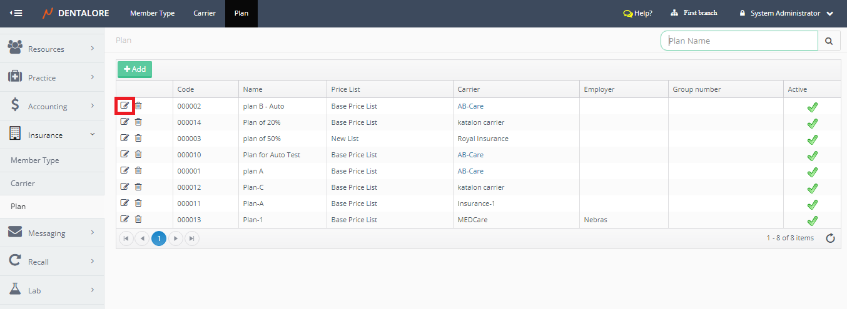847x309 pixels.
Task: Refresh the plan grid
Action: coord(830,238)
